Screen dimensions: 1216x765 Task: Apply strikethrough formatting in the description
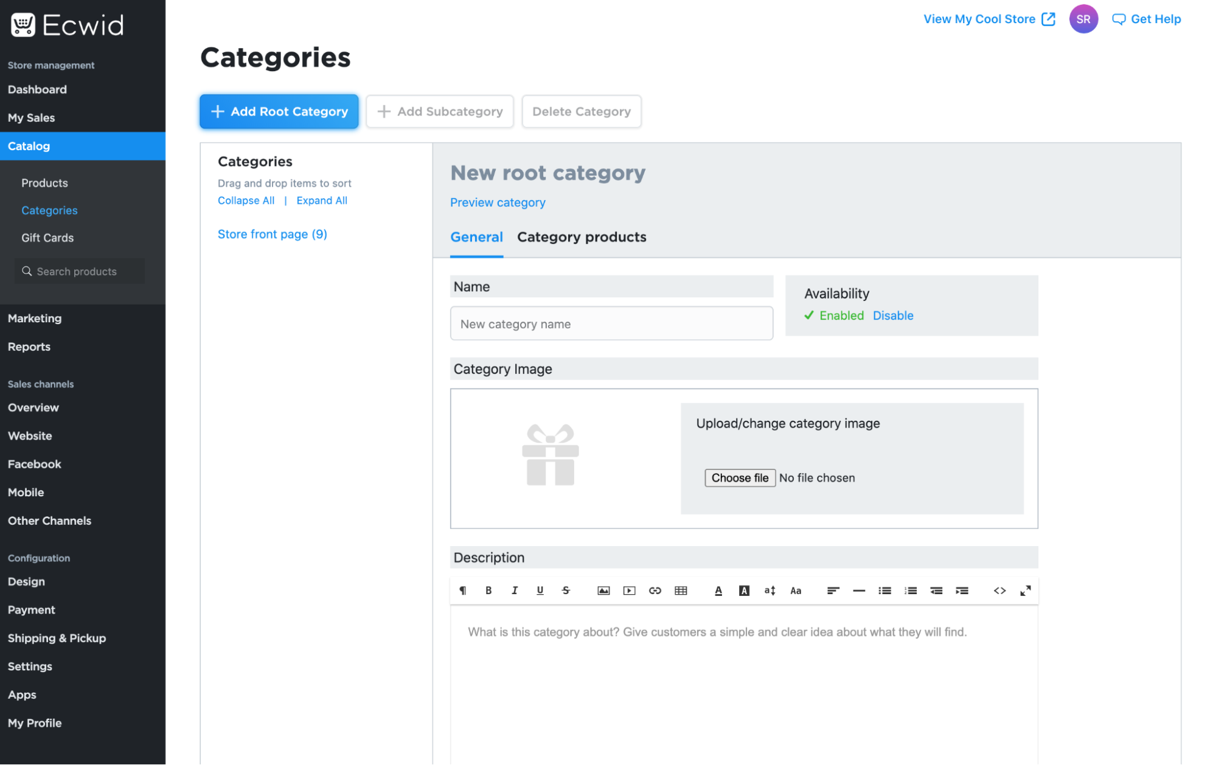[x=565, y=590]
